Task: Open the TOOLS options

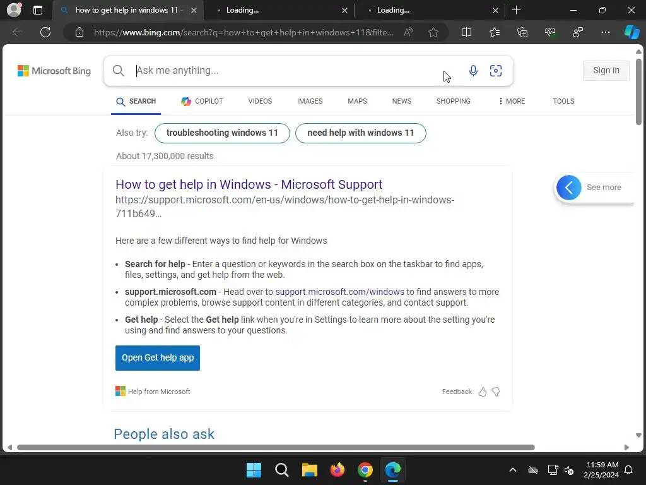Action: 563,101
